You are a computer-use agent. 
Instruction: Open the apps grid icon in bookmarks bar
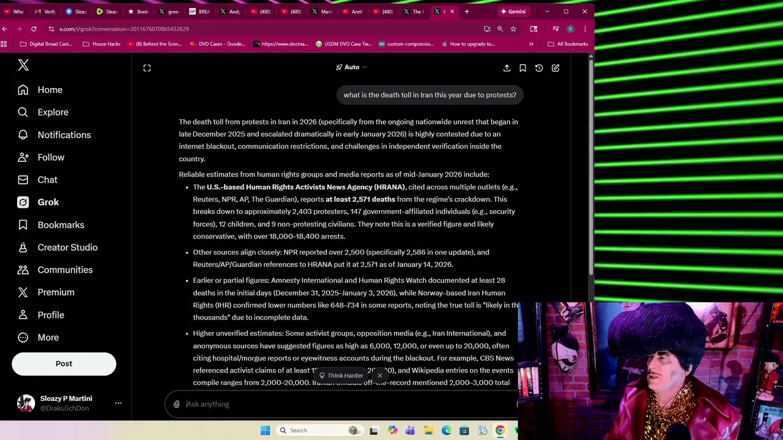coord(4,44)
